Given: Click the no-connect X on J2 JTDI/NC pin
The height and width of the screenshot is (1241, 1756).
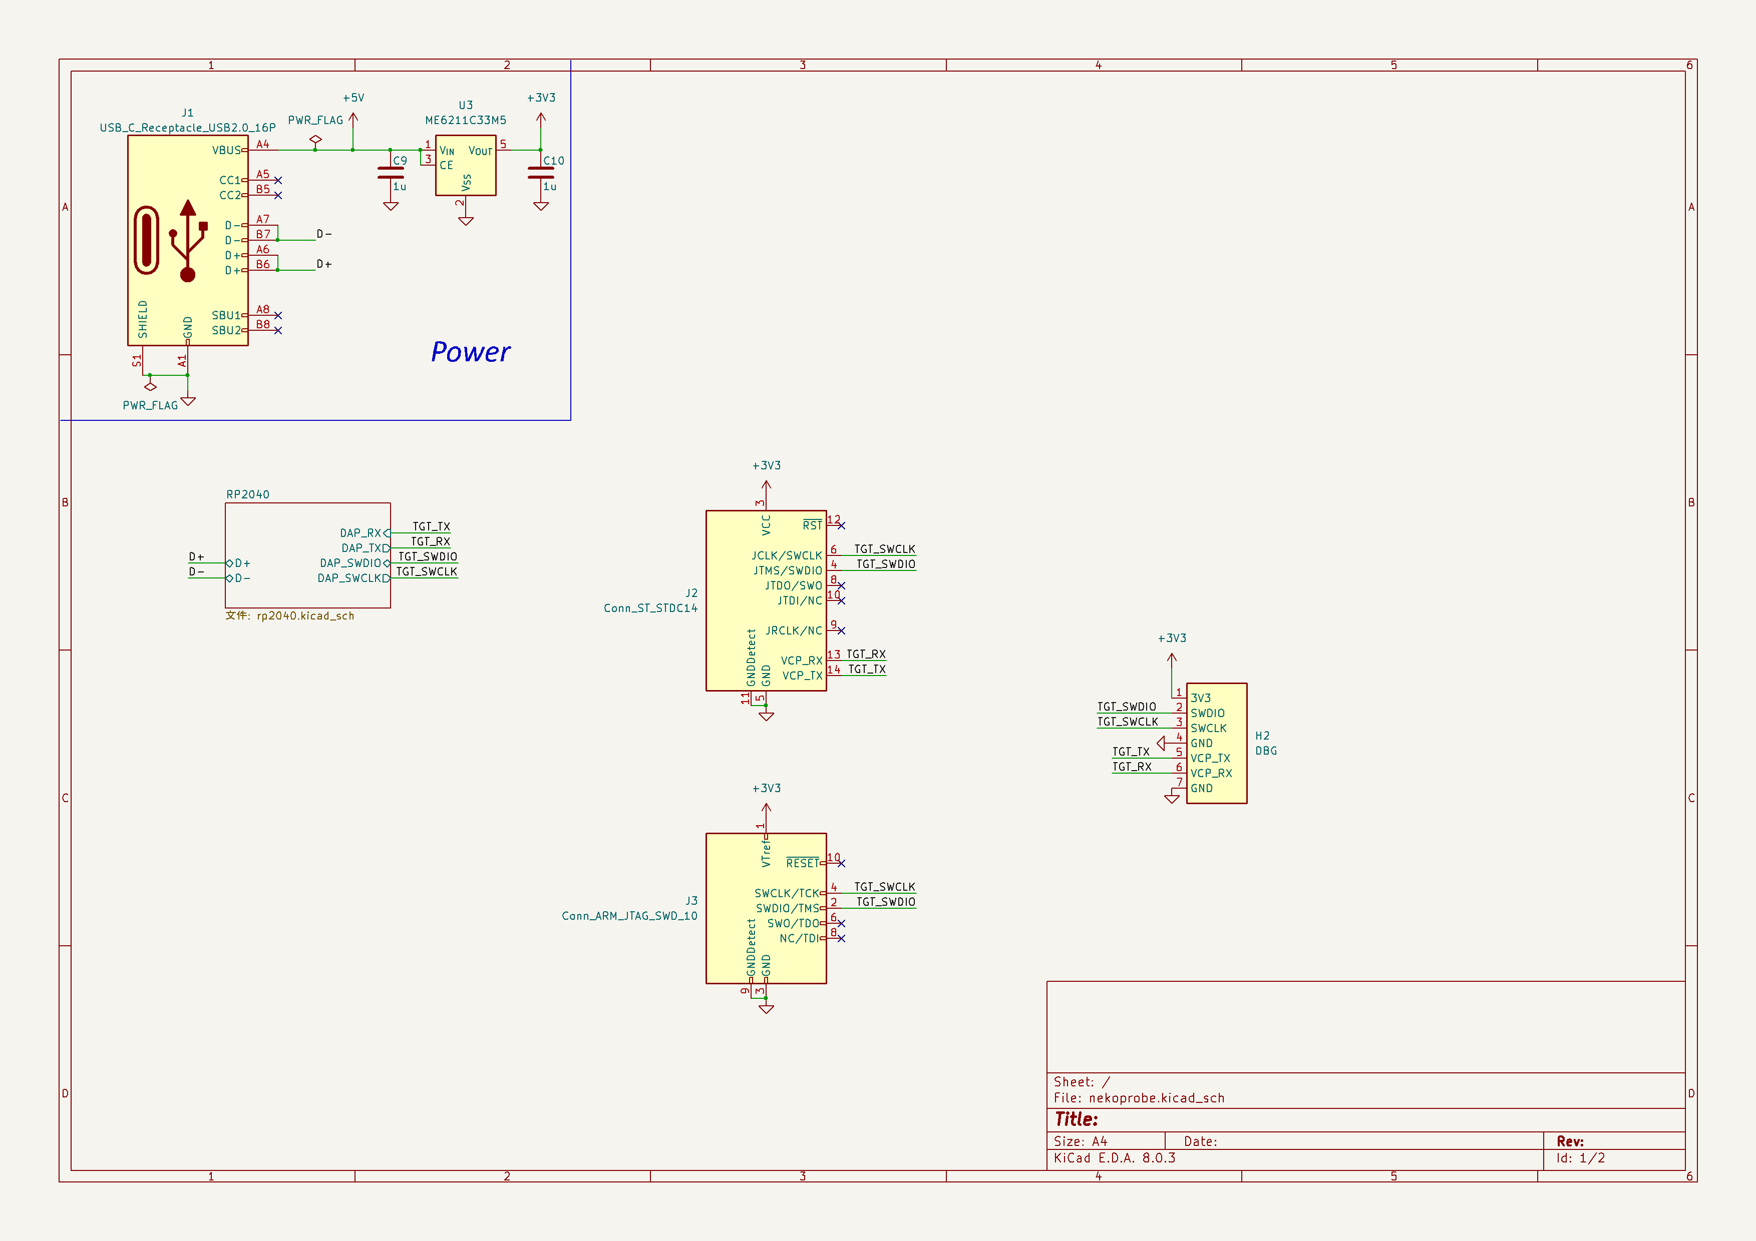Looking at the screenshot, I should [x=841, y=600].
